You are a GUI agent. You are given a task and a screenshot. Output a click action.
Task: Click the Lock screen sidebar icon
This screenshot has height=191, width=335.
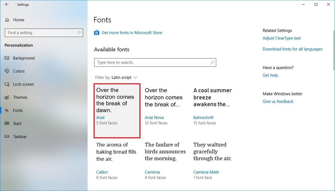pos(7,84)
